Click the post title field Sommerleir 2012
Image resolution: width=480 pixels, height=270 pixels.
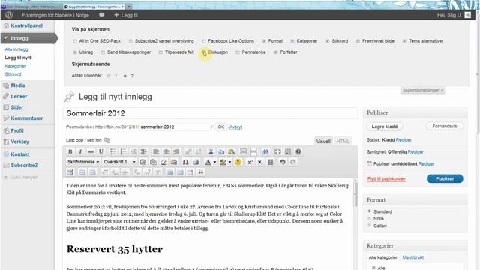tap(210, 113)
